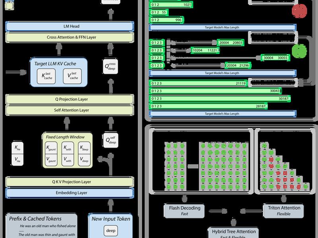Click the large green circle indicator
318x238 pixels.
[299, 51]
